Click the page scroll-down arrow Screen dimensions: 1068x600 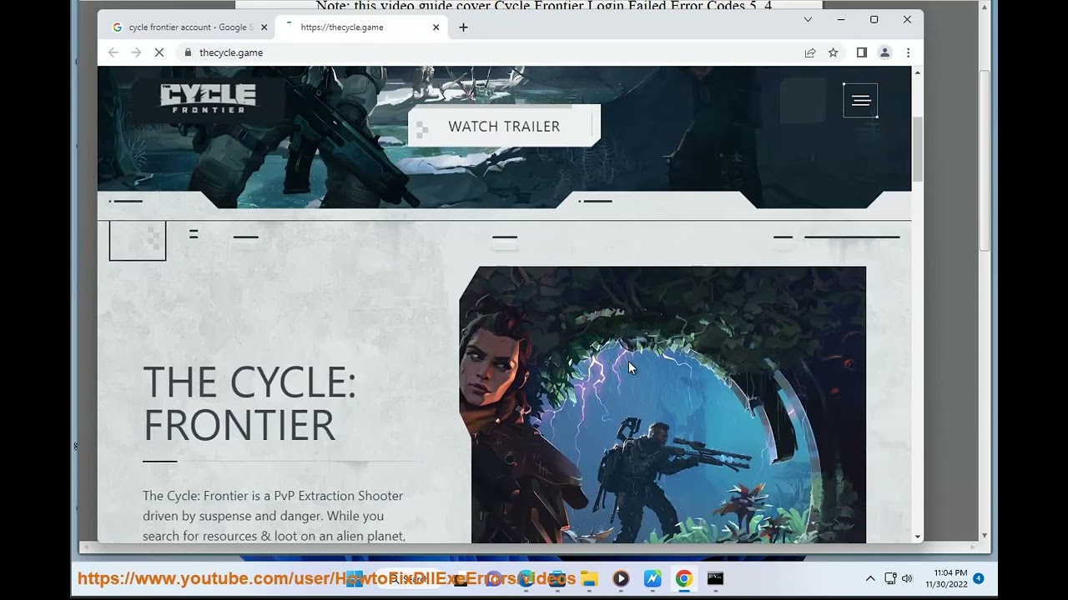(x=918, y=537)
